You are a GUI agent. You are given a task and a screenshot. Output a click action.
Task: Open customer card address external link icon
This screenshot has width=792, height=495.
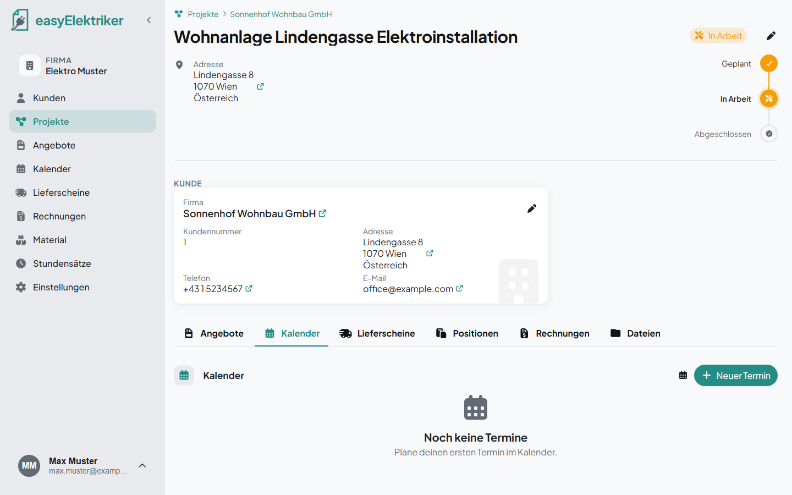[x=430, y=254]
